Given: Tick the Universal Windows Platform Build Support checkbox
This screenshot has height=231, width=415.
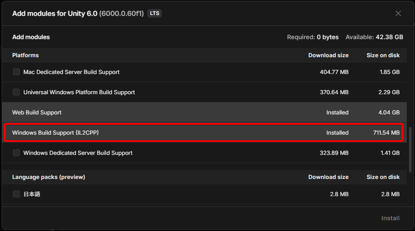Looking at the screenshot, I should tap(16, 92).
